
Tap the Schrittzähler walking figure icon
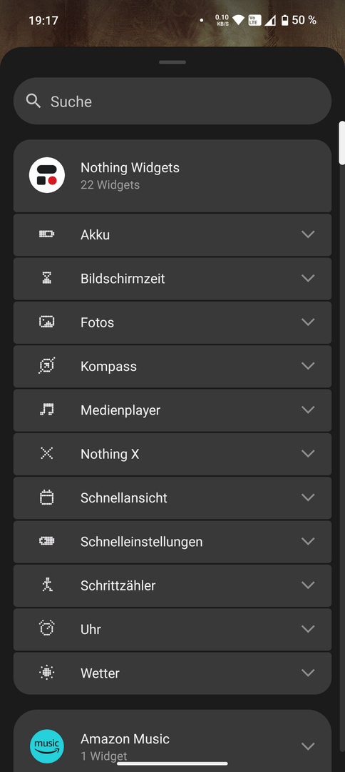[46, 585]
